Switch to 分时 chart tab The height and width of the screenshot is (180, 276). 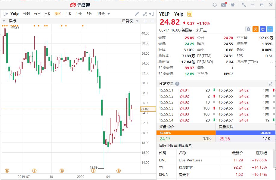pyautogui.click(x=26, y=14)
